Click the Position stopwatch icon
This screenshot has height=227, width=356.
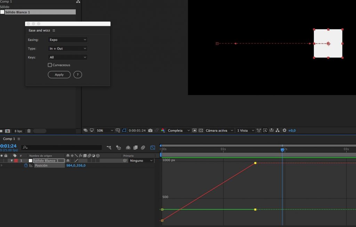coord(26,166)
